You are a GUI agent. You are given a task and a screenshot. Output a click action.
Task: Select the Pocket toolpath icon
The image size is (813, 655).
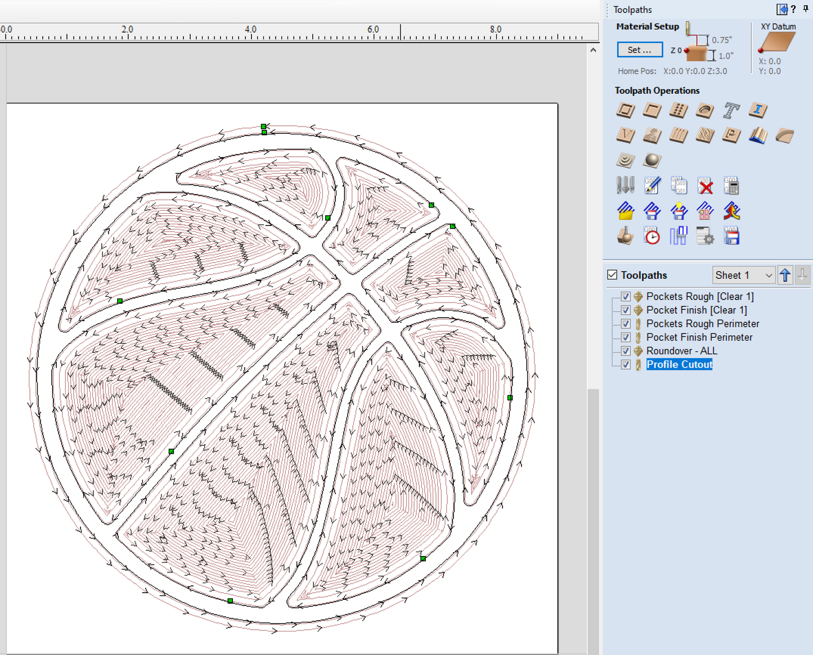[x=652, y=111]
